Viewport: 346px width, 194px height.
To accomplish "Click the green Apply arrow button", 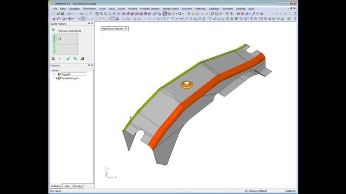I will pos(75,59).
